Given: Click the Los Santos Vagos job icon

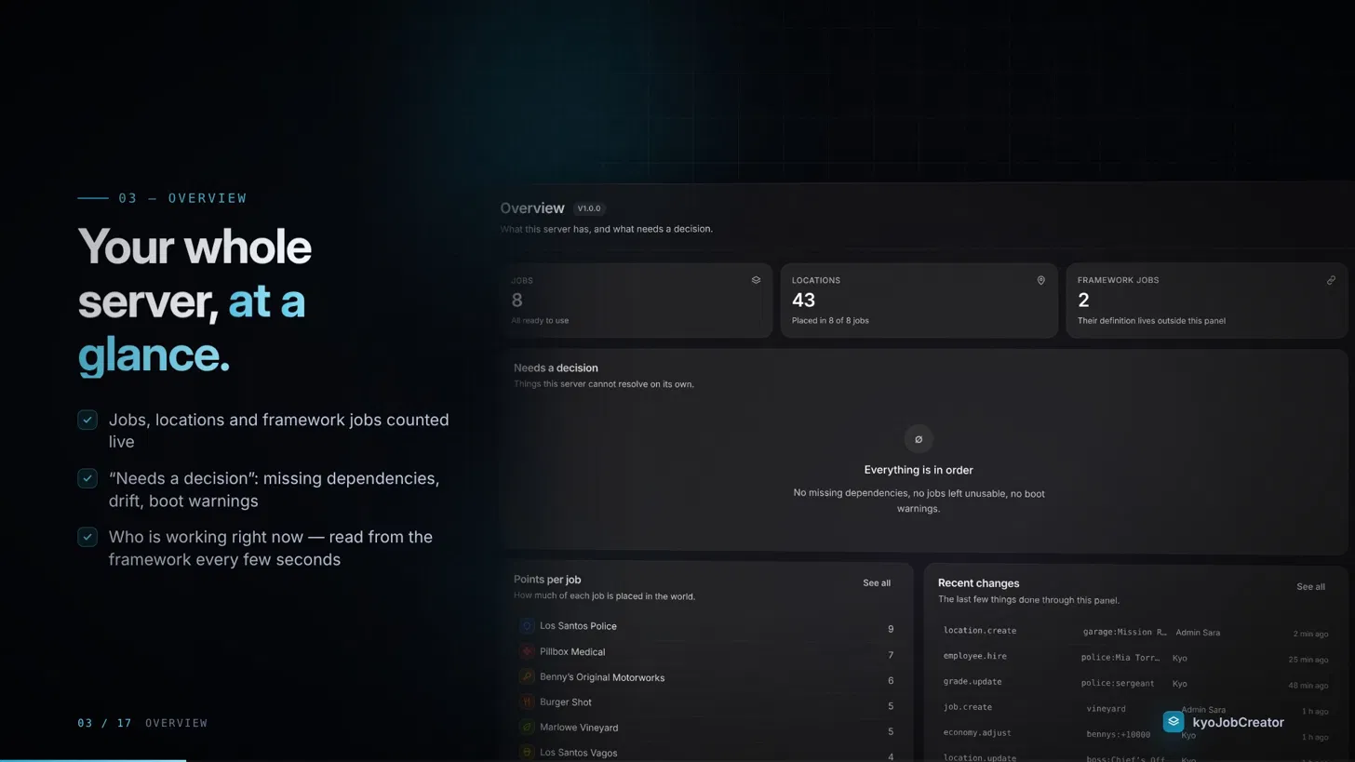Looking at the screenshot, I should (x=527, y=752).
